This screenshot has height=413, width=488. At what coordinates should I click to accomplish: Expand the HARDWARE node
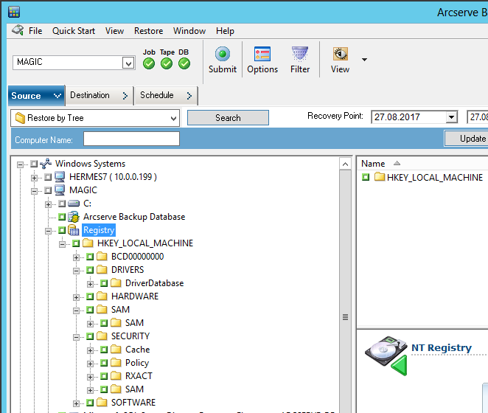(x=76, y=297)
